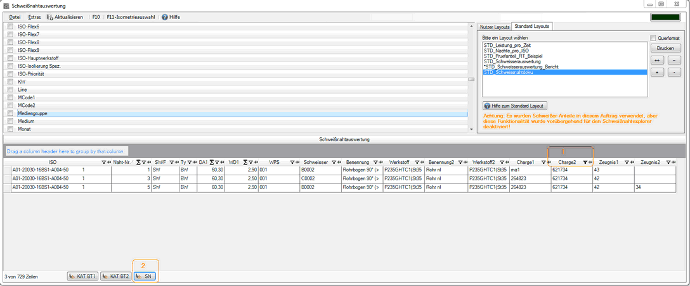Image resolution: width=690 pixels, height=286 pixels.
Task: Click the sum icon in WD1 column header
Action: coord(244,163)
